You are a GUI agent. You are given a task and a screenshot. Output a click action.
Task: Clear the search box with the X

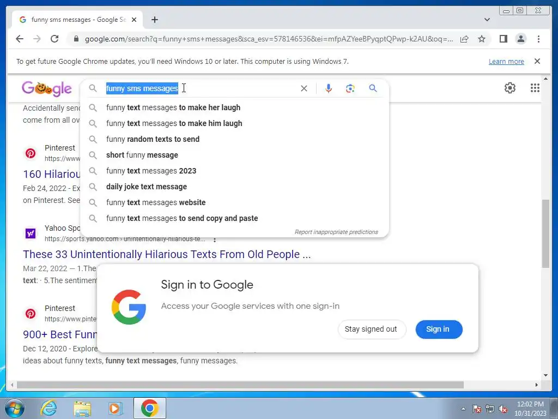304,88
